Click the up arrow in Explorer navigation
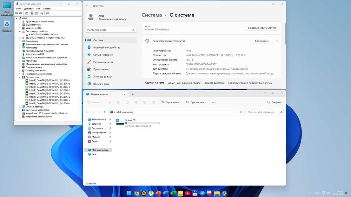 [104, 112]
